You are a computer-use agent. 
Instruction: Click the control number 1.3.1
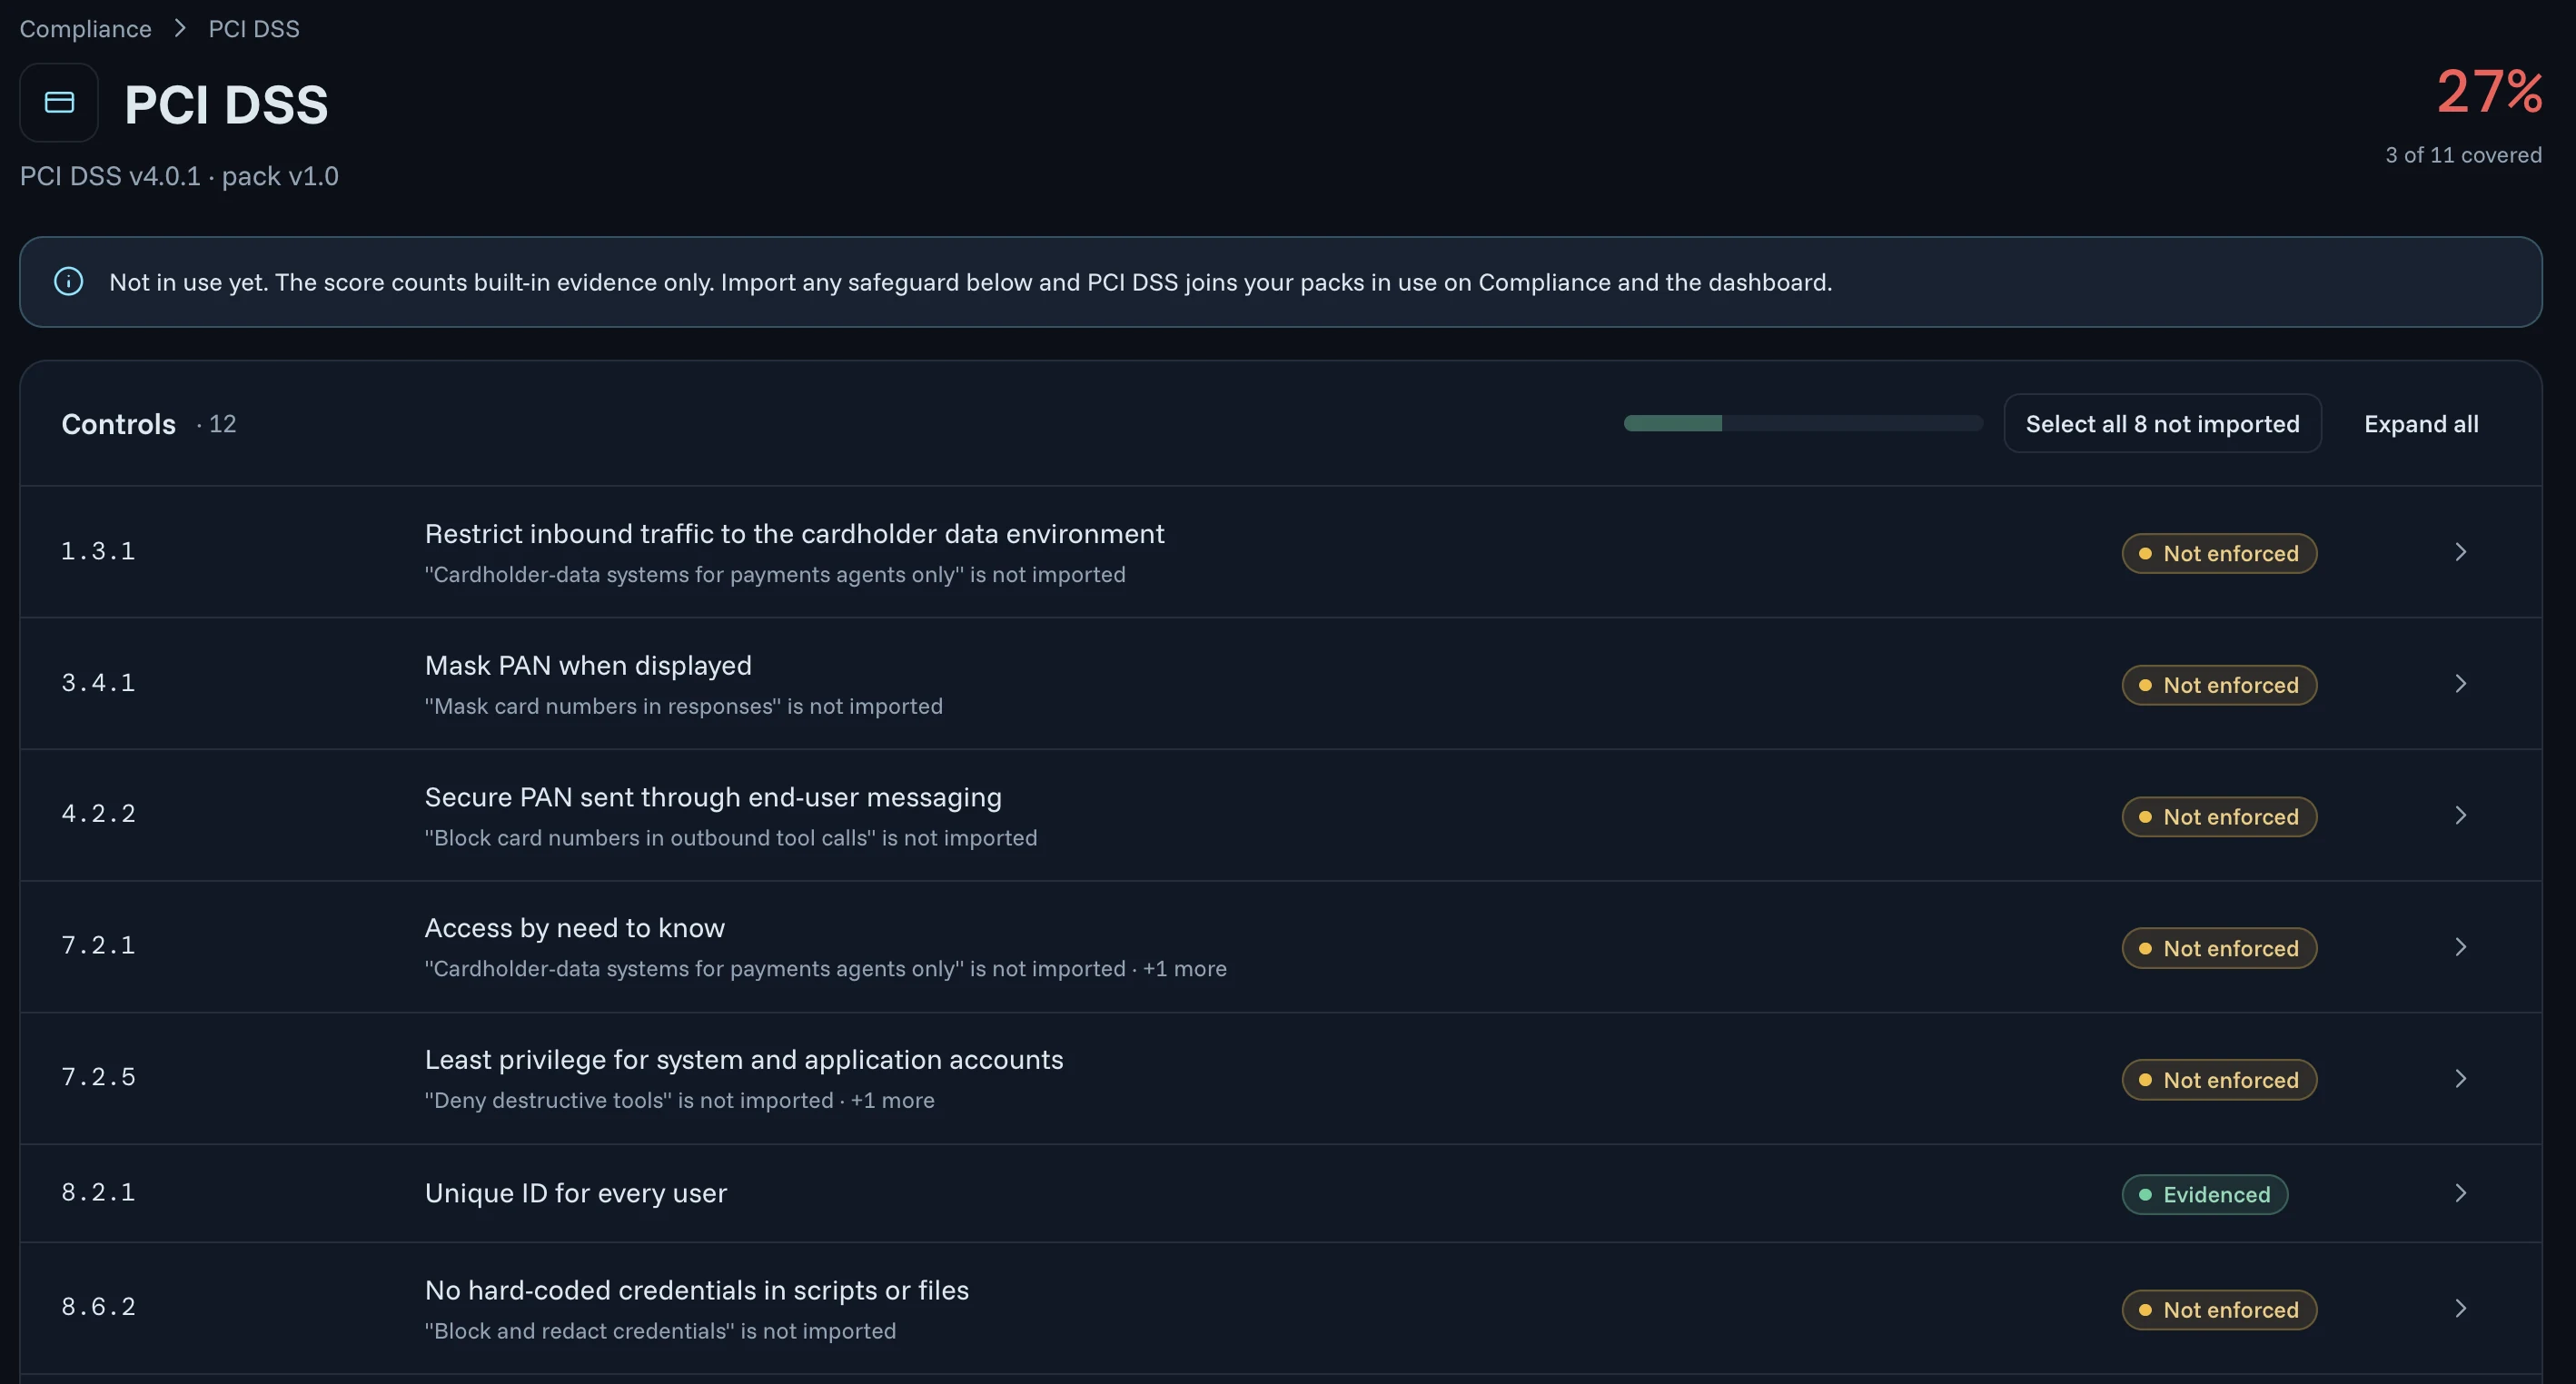click(98, 551)
